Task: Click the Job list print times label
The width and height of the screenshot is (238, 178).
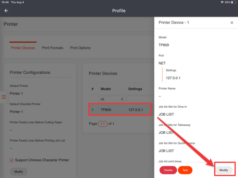Action: (x=170, y=161)
